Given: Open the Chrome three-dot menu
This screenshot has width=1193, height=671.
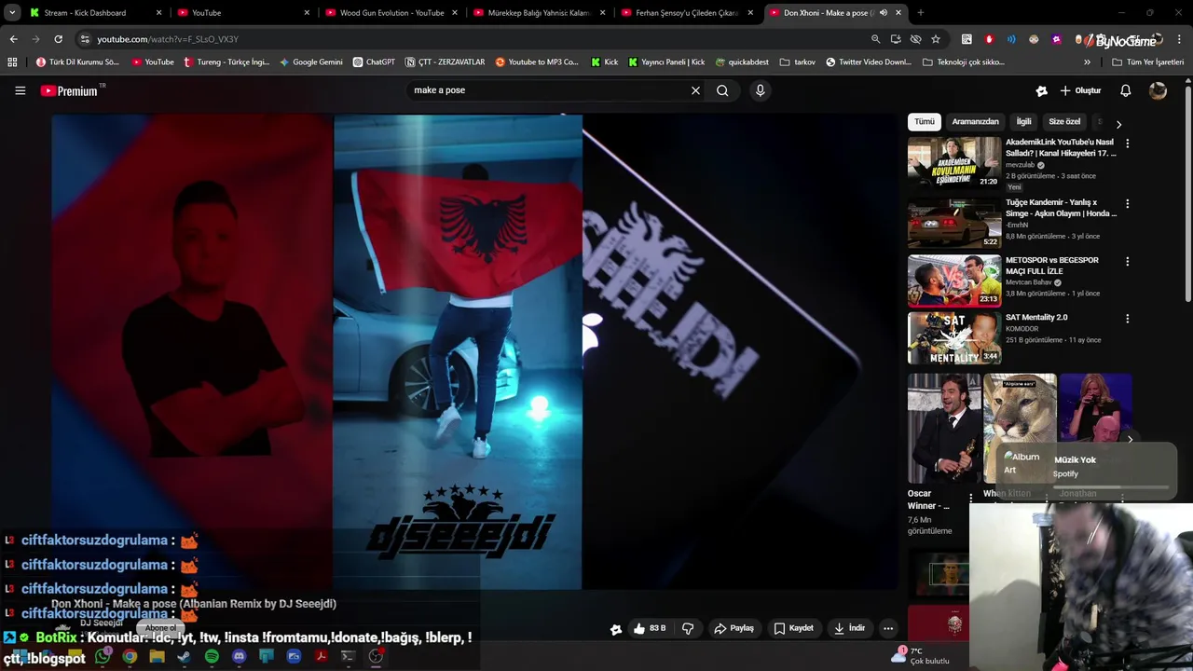Looking at the screenshot, I should tap(1180, 39).
